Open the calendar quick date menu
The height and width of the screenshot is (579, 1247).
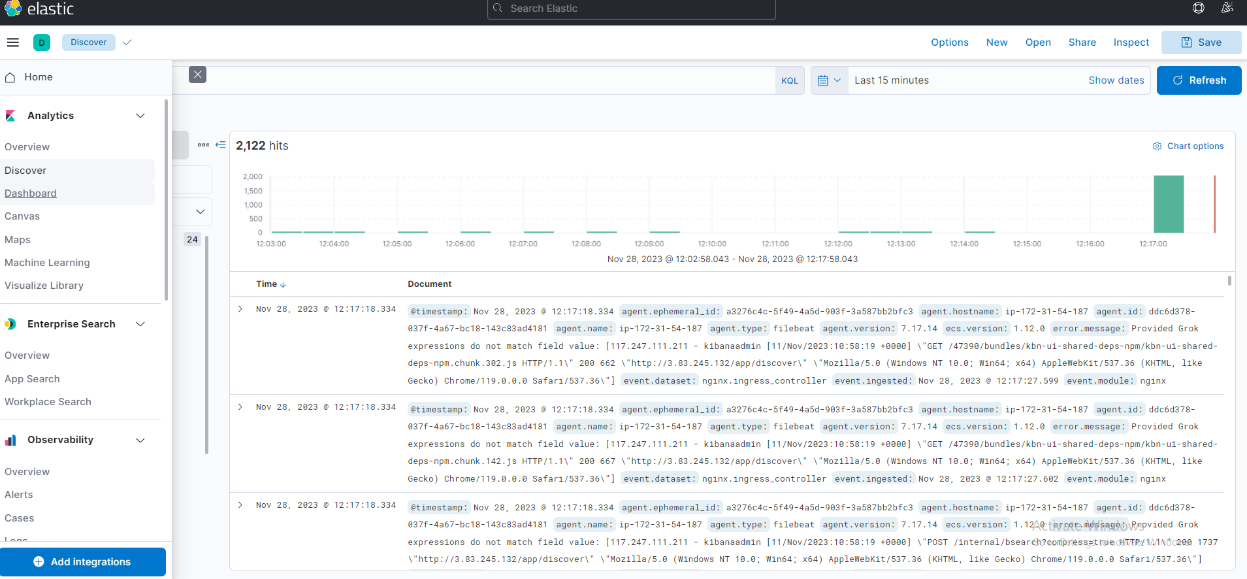tap(830, 80)
